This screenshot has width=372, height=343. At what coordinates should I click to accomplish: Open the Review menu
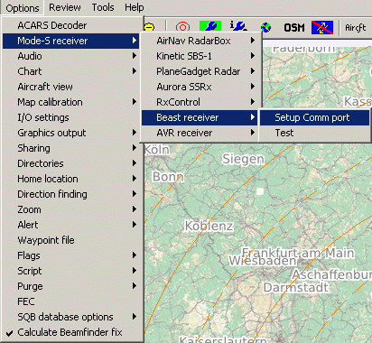tap(65, 7)
